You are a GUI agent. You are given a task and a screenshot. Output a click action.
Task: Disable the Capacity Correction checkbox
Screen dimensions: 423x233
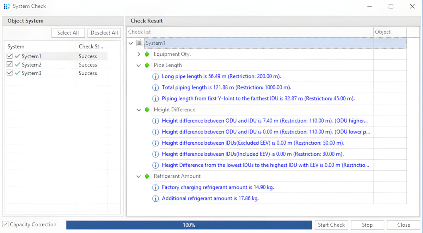point(5,225)
